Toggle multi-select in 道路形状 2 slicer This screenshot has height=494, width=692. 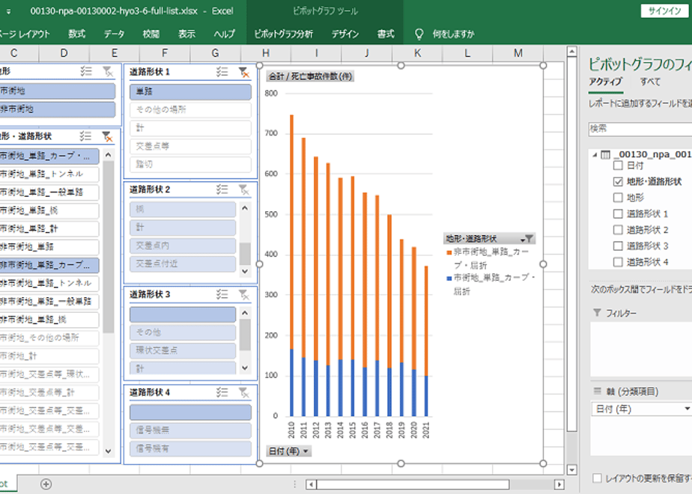pyautogui.click(x=222, y=189)
